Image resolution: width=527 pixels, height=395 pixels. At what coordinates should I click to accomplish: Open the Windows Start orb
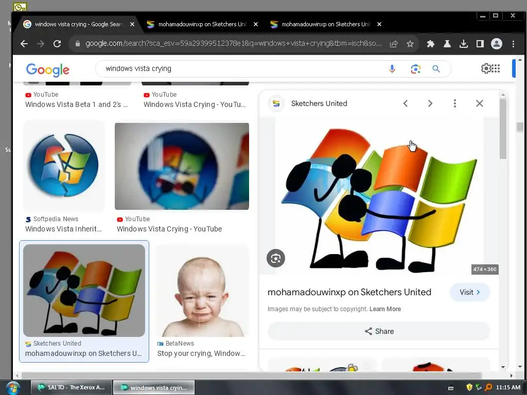[x=13, y=388]
